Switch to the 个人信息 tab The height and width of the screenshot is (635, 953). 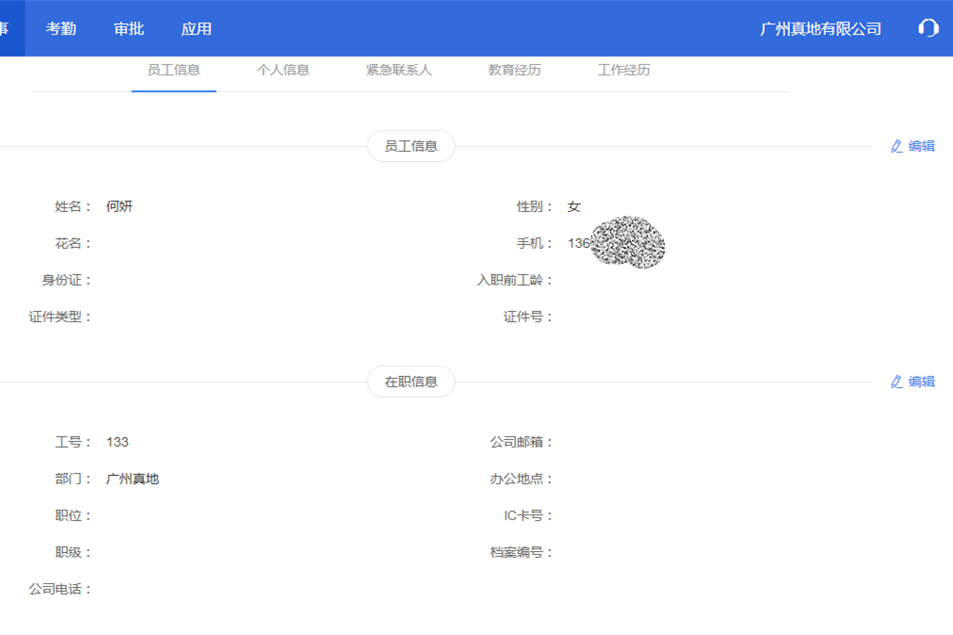[x=284, y=69]
